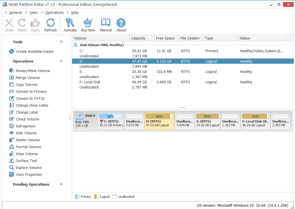Click the Type column header

point(220,38)
